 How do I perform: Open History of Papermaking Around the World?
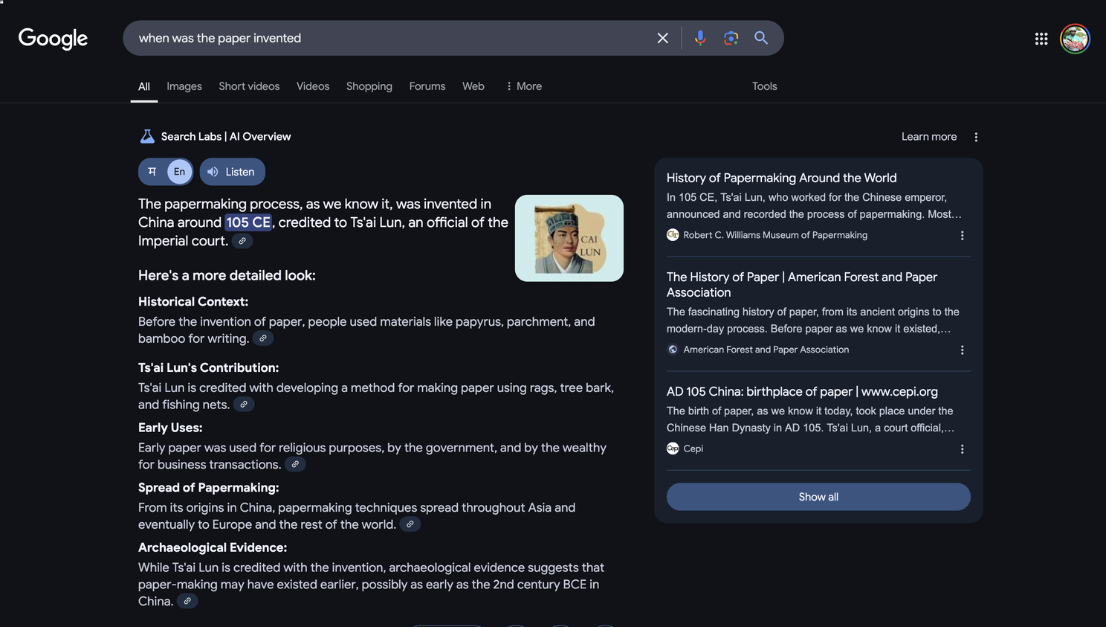click(781, 178)
